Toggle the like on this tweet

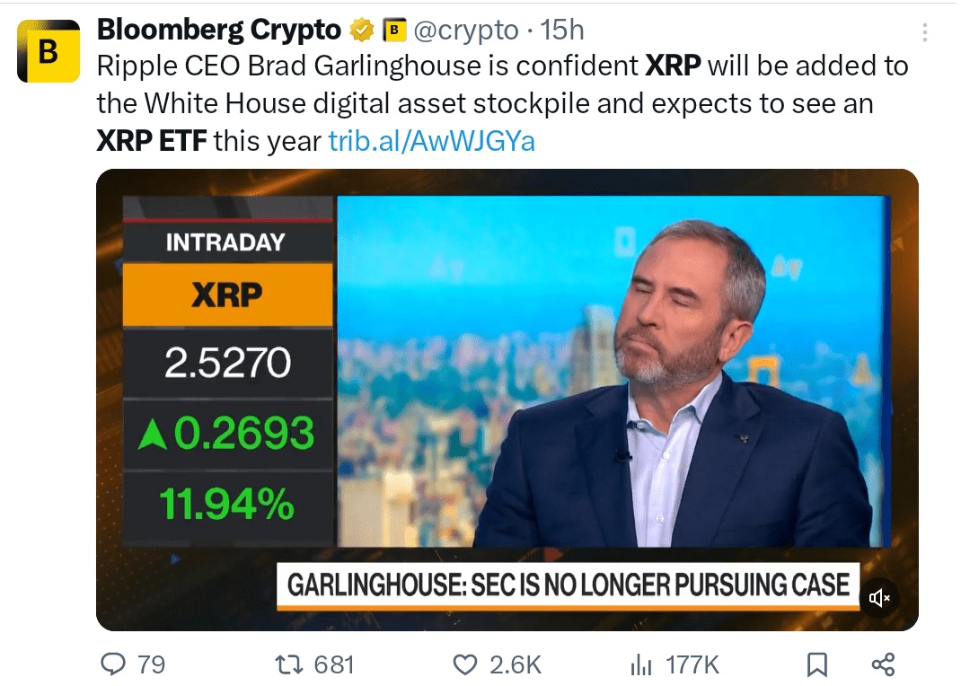click(x=465, y=664)
